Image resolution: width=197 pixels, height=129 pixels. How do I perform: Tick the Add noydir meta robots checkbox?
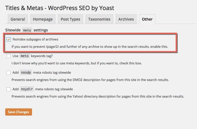(9, 89)
